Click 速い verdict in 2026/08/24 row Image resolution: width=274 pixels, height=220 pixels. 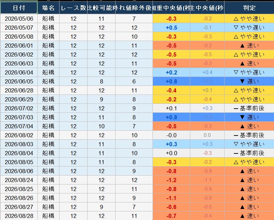249,180
